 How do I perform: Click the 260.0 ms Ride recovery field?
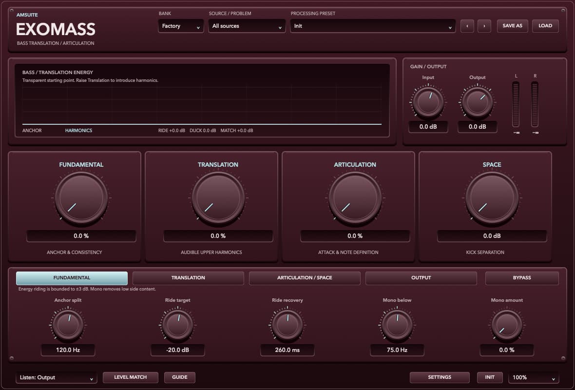pyautogui.click(x=287, y=350)
